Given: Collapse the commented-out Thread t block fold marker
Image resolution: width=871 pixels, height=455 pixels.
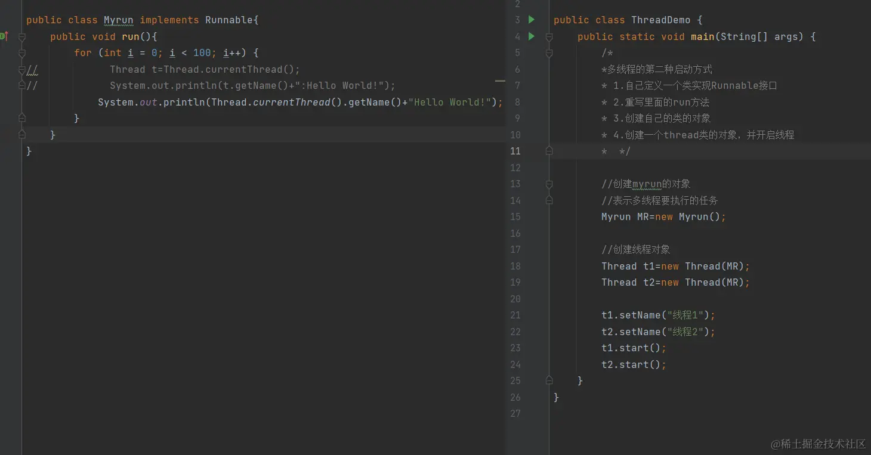Looking at the screenshot, I should point(22,70).
